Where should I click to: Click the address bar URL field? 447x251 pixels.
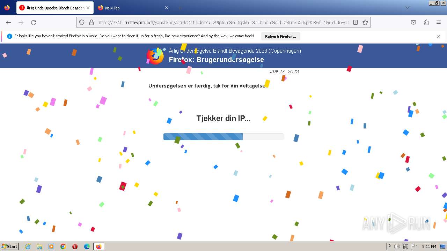[x=223, y=22]
